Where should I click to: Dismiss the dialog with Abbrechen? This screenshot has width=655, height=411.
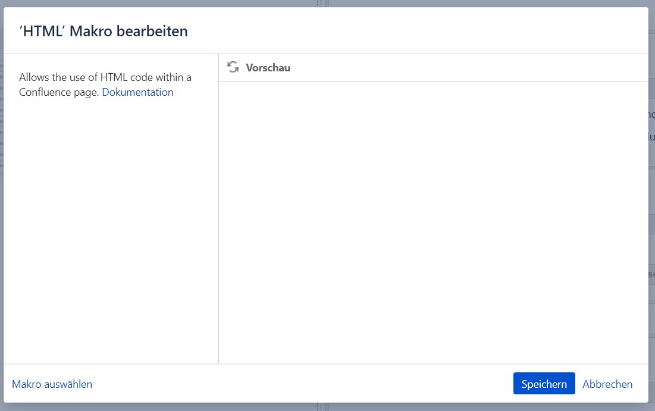pyautogui.click(x=607, y=384)
